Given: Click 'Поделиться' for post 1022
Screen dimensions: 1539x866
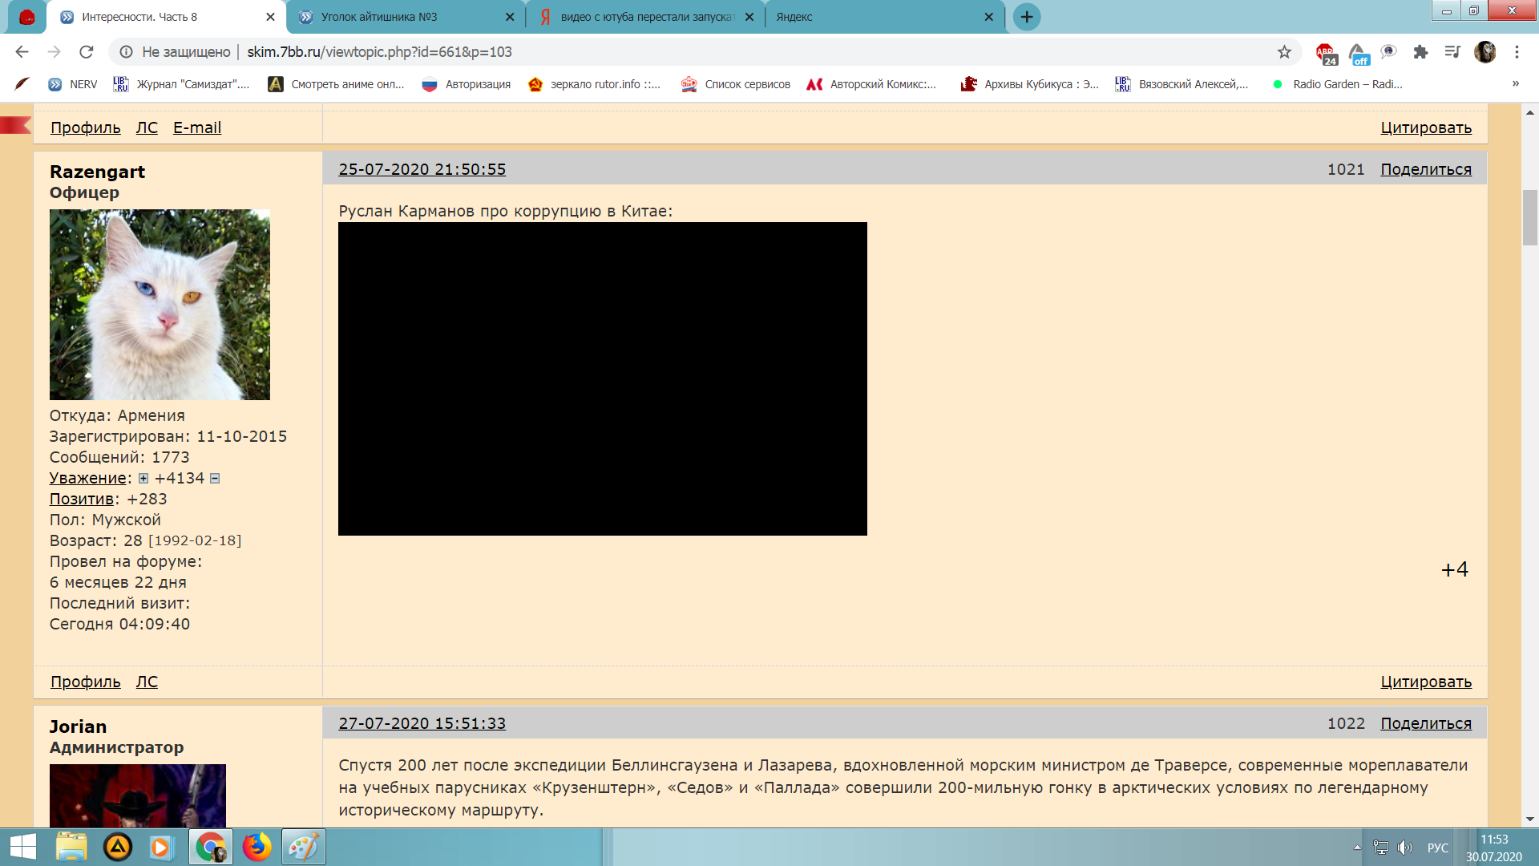Looking at the screenshot, I should click(x=1426, y=723).
